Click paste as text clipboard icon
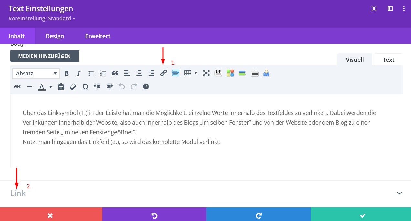 click(61, 86)
